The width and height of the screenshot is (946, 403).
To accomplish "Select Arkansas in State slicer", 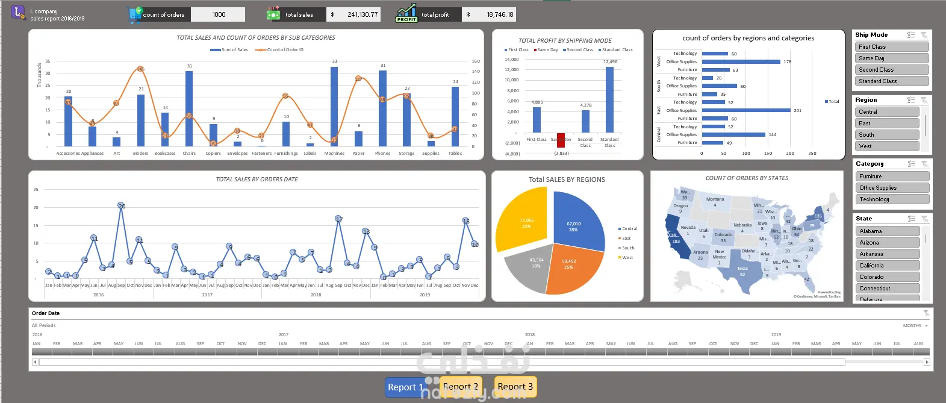I will tap(888, 254).
